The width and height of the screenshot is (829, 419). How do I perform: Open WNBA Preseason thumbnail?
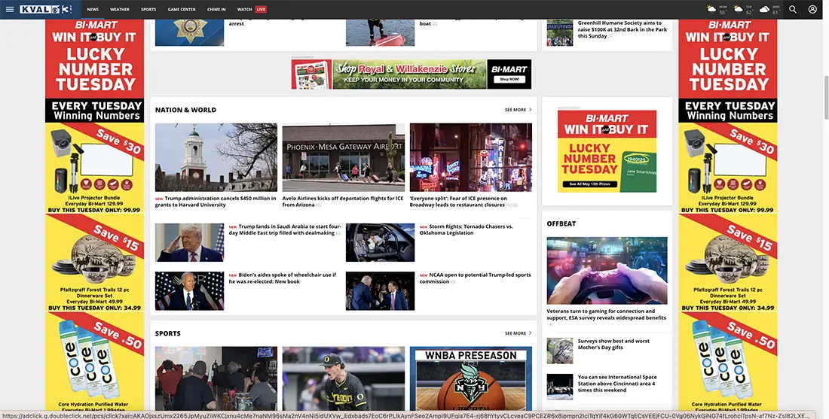click(x=470, y=378)
